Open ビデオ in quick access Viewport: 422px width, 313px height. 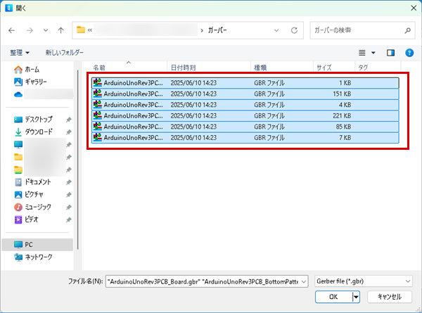click(x=27, y=219)
